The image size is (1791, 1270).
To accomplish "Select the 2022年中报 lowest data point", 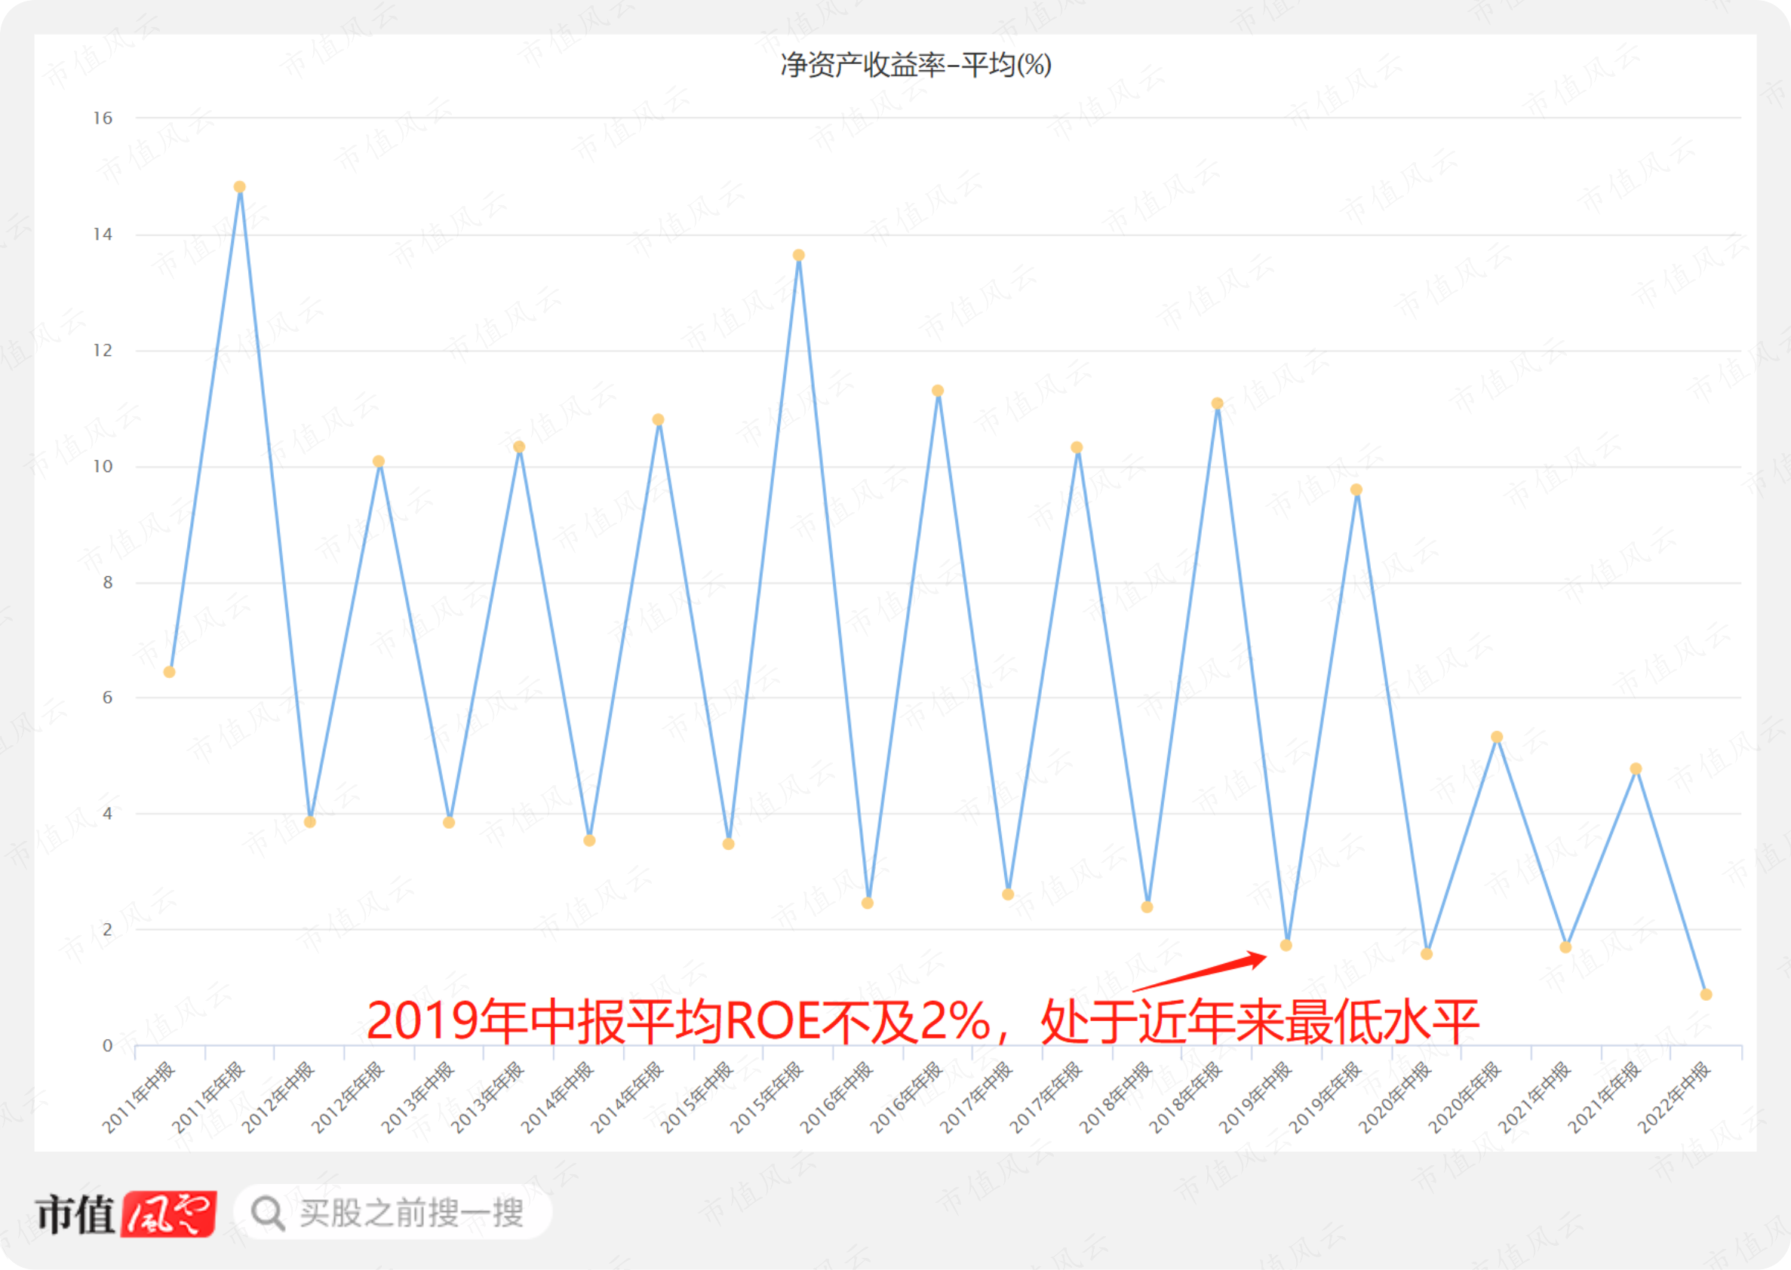I will (x=1706, y=995).
